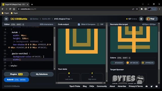Copy the #F3AC3C color swatch
Viewport: 162px width, 91px height.
click(133, 63)
